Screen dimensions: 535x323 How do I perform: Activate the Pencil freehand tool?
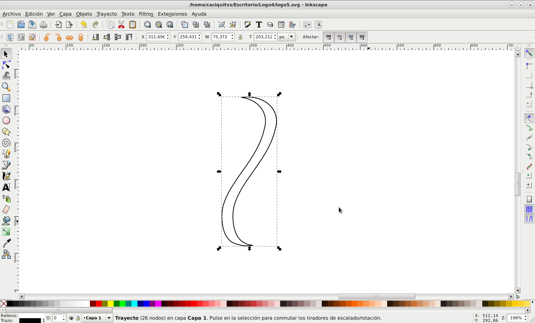(x=6, y=154)
